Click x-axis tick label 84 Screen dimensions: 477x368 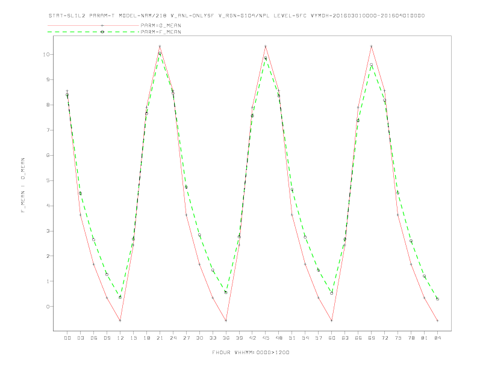[x=438, y=338]
